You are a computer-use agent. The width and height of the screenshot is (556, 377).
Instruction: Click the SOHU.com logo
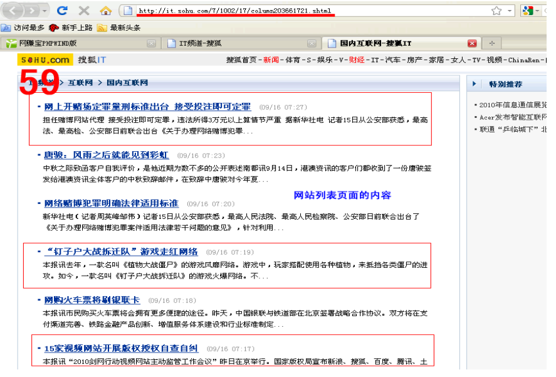[x=45, y=60]
